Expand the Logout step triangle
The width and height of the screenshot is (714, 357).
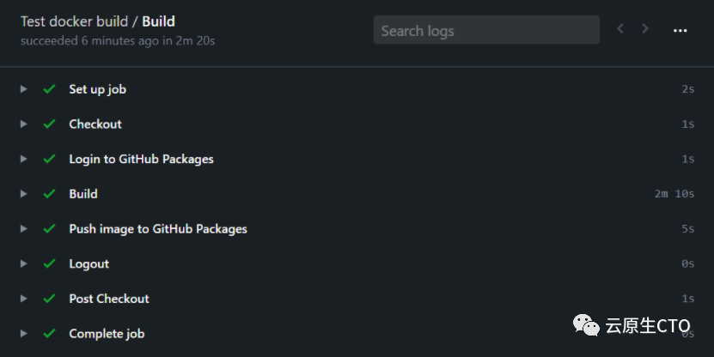click(x=24, y=264)
